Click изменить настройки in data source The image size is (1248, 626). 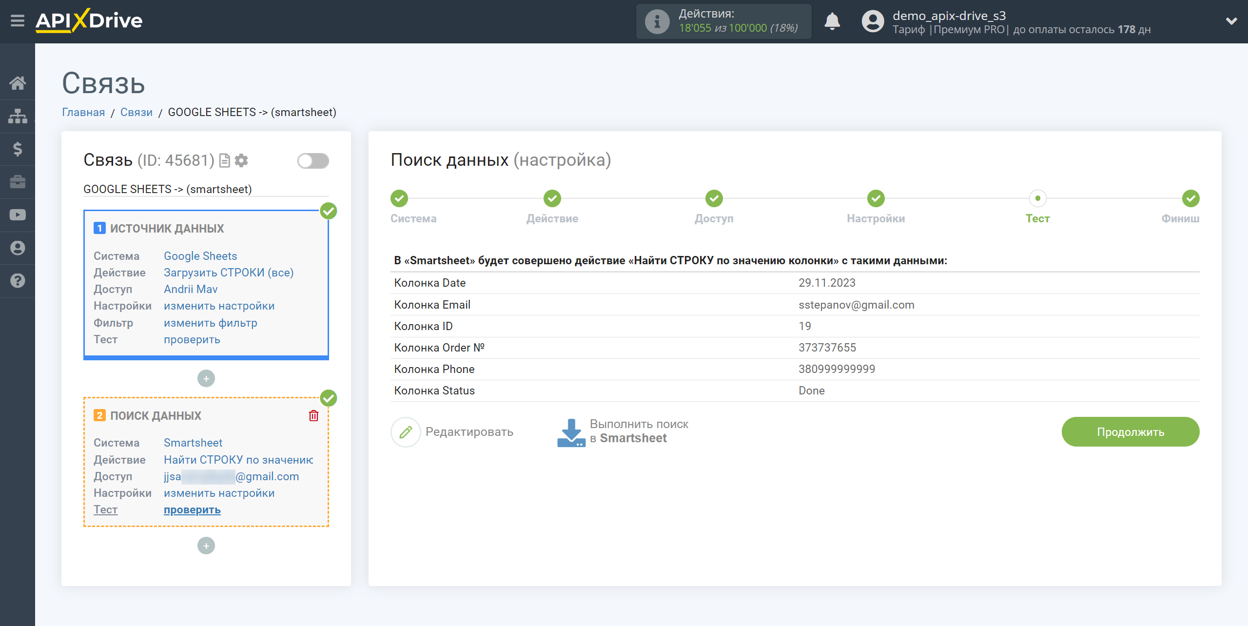(x=219, y=306)
